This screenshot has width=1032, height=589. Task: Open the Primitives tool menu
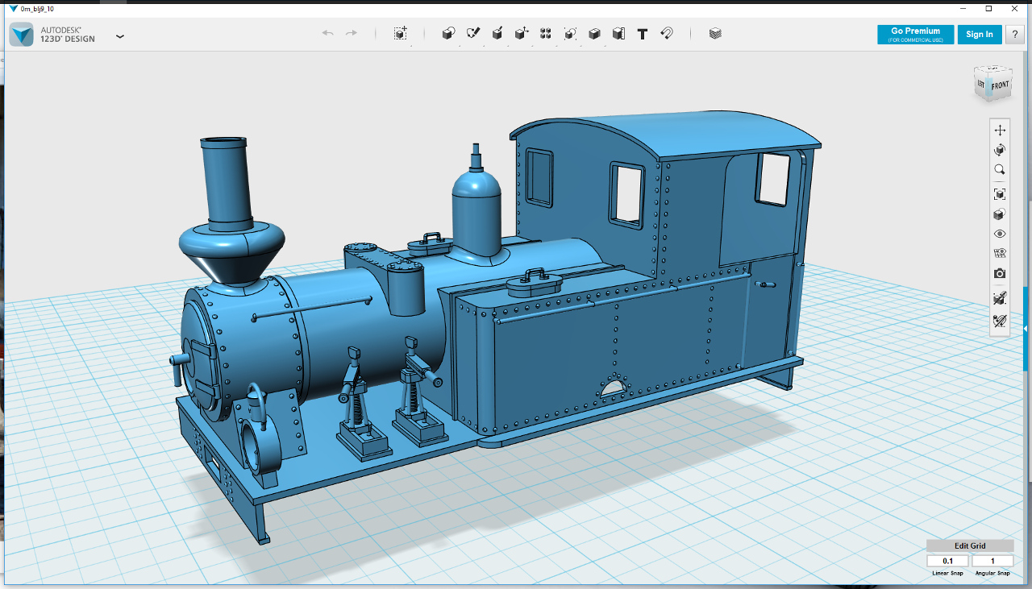[x=449, y=33]
